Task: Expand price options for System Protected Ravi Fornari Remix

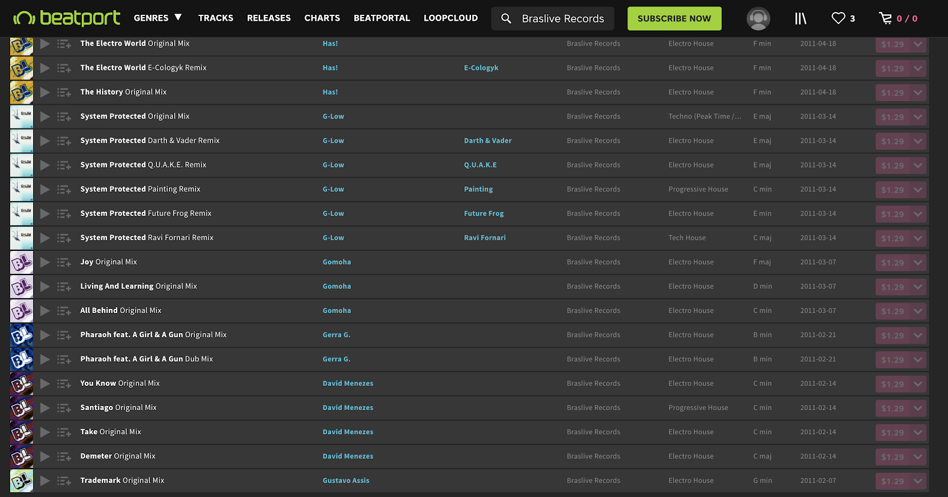Action: (918, 238)
